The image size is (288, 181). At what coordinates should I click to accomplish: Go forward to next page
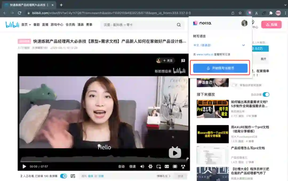click(x=12, y=13)
